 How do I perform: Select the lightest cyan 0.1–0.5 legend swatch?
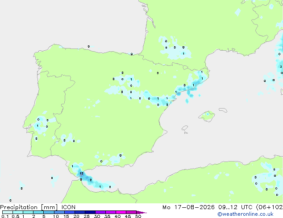8,212
